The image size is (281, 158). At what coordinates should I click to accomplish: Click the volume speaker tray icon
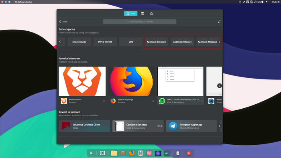[263, 2]
